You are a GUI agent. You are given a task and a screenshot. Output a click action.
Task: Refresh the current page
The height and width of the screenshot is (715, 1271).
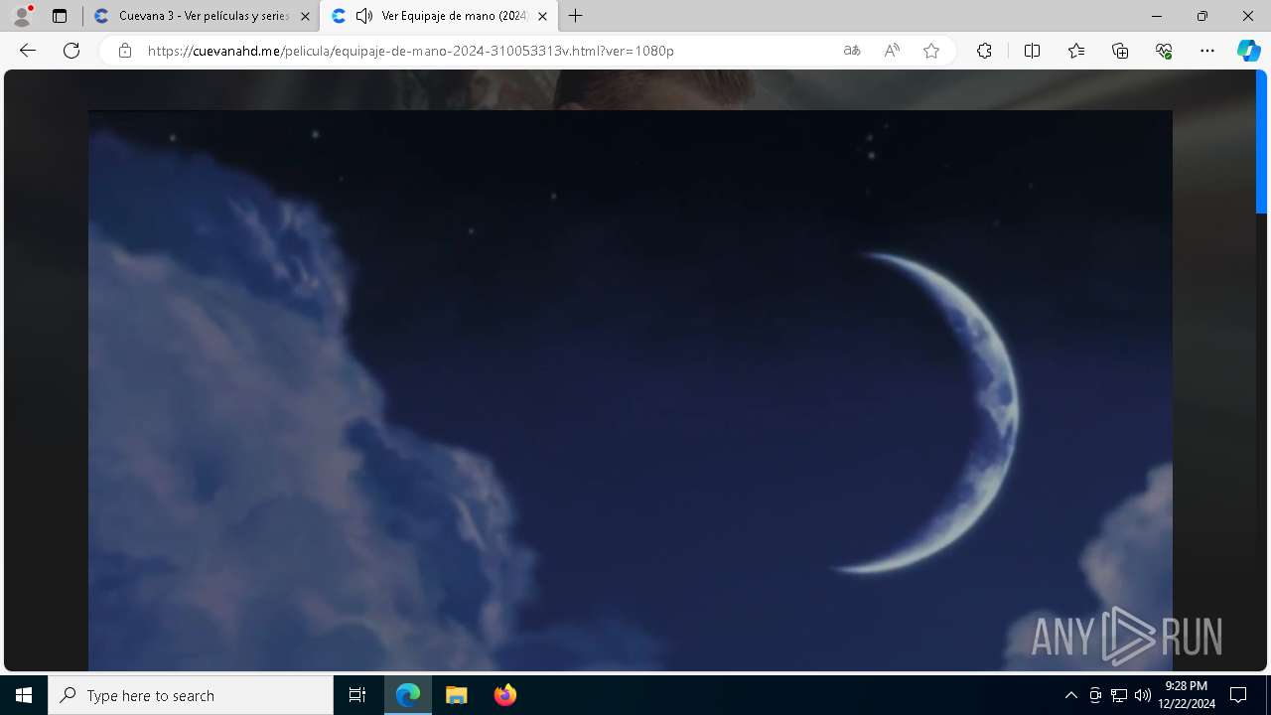[x=71, y=51]
